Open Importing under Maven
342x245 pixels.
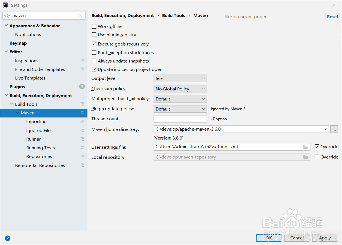[x=36, y=121]
